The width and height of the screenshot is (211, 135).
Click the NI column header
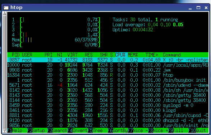tap(60, 55)
